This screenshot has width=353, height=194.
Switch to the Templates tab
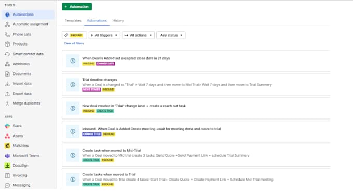(73, 20)
